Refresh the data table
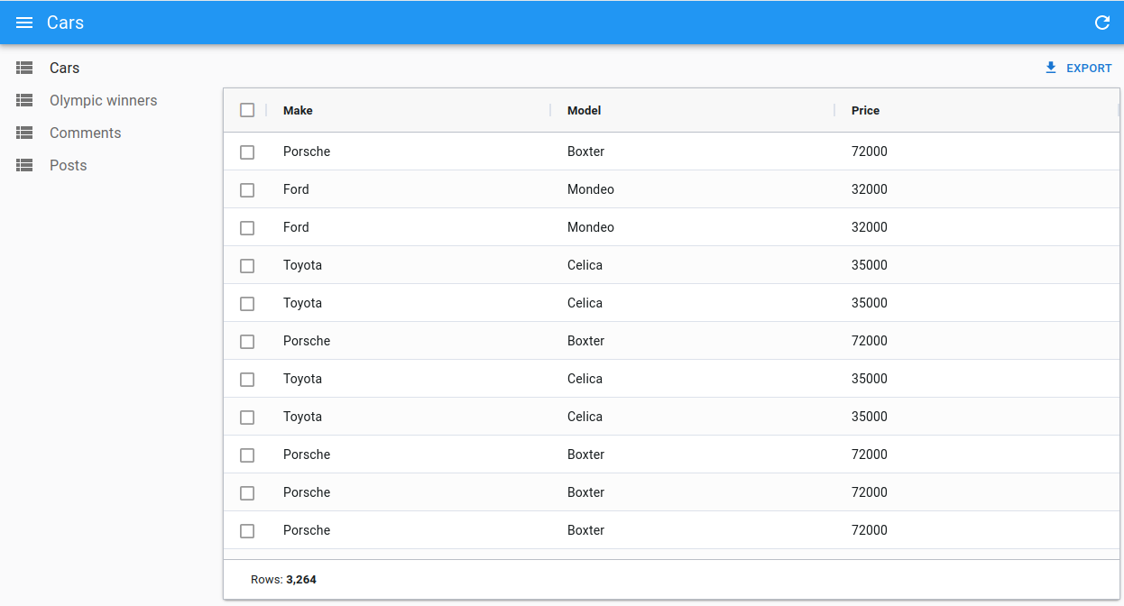The height and width of the screenshot is (606, 1124). tap(1101, 23)
